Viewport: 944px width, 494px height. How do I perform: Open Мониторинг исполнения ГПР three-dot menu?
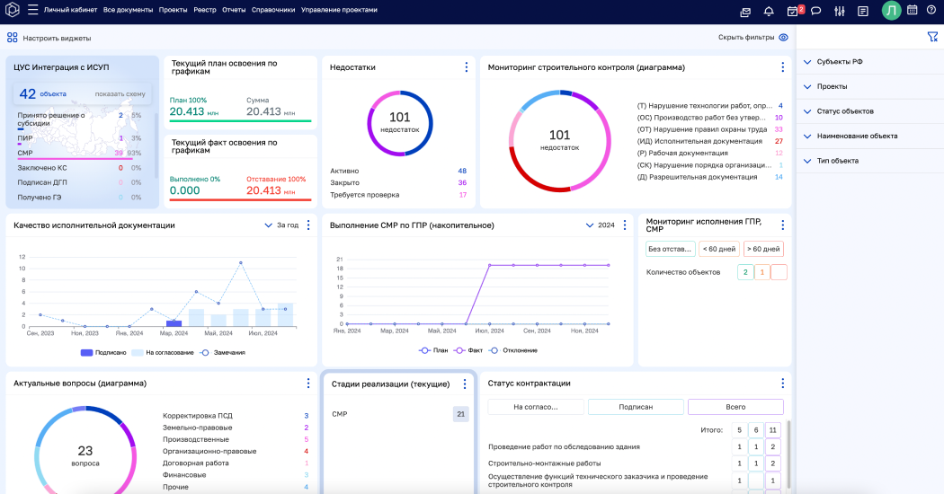tap(783, 225)
